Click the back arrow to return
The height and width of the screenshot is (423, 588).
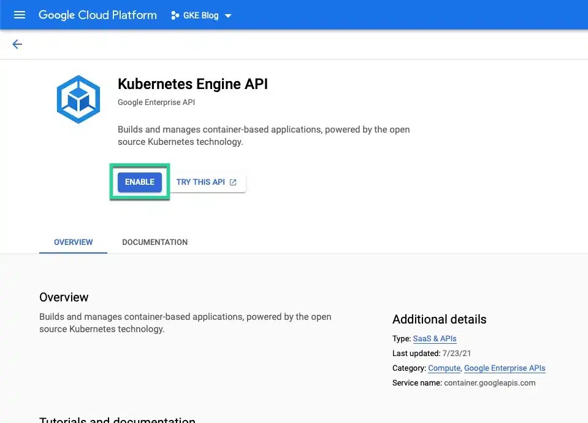click(17, 44)
